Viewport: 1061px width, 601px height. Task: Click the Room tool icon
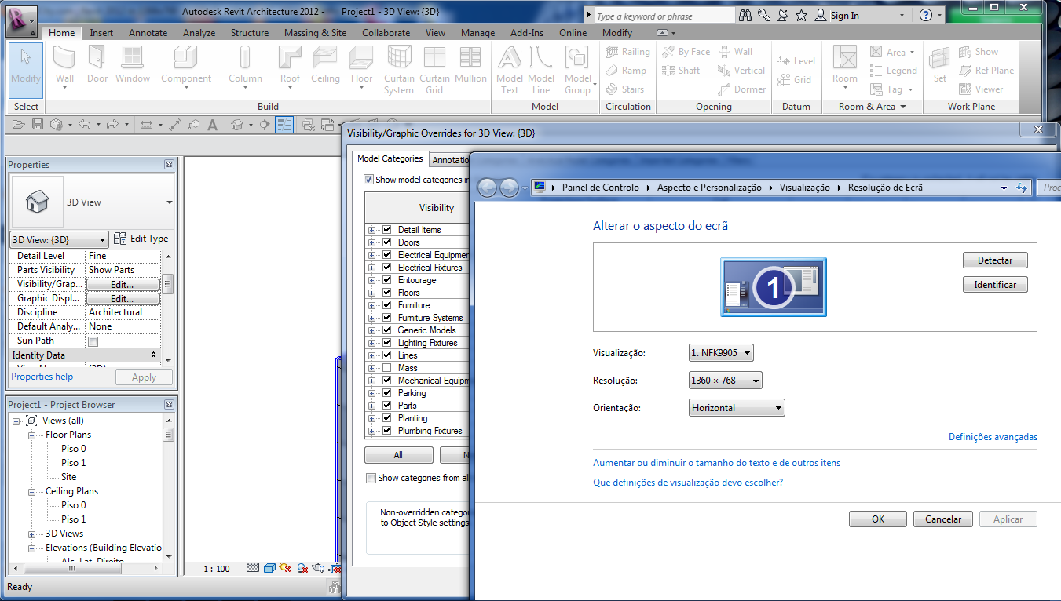[845, 57]
